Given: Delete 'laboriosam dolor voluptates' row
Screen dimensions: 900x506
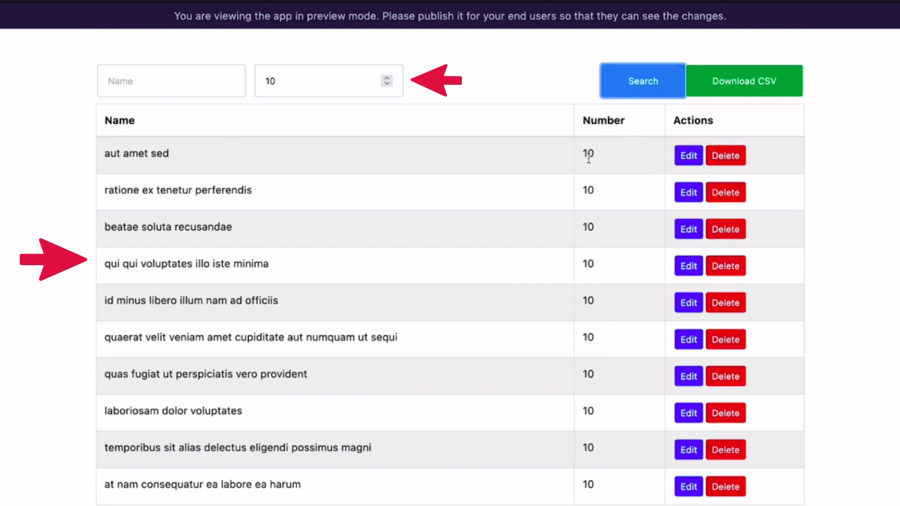Looking at the screenshot, I should tap(726, 413).
